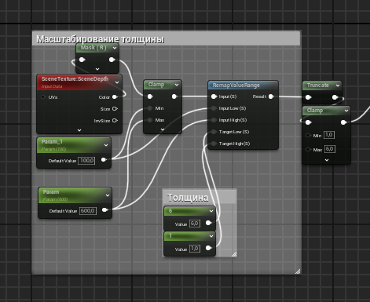Open the Truncate node header dropdown arrow
This screenshot has height=302, width=370.
[338, 86]
